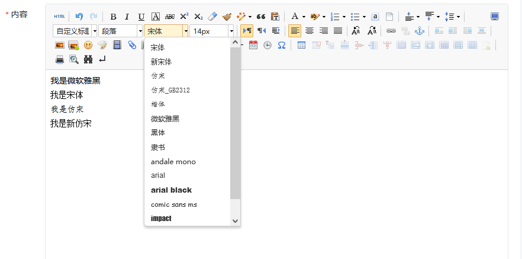The height and width of the screenshot is (259, 522).
Task: Click the undo arrow icon
Action: click(79, 17)
